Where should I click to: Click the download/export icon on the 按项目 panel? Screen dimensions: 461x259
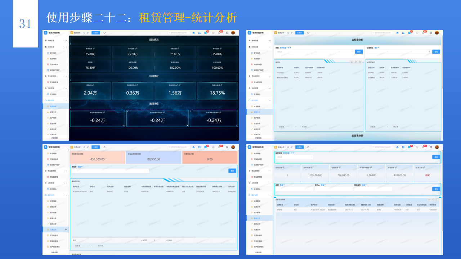tap(352, 62)
